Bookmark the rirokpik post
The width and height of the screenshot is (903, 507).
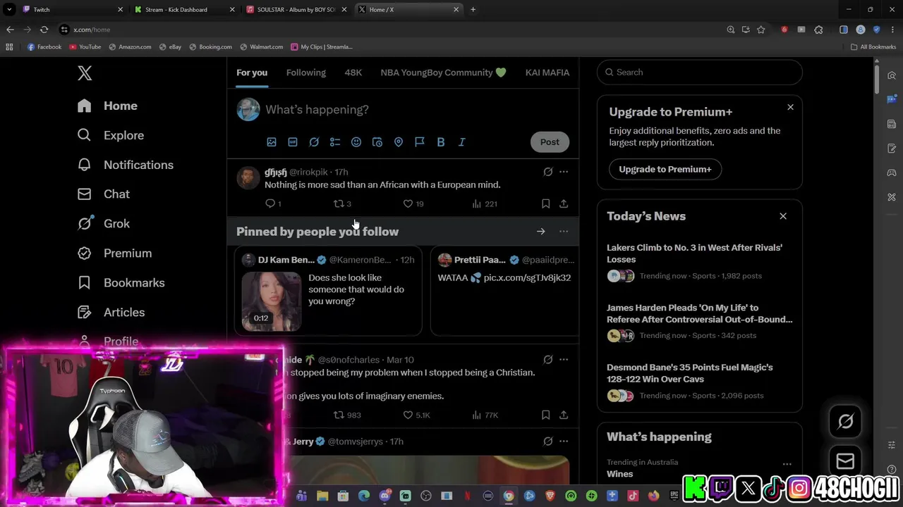(545, 204)
